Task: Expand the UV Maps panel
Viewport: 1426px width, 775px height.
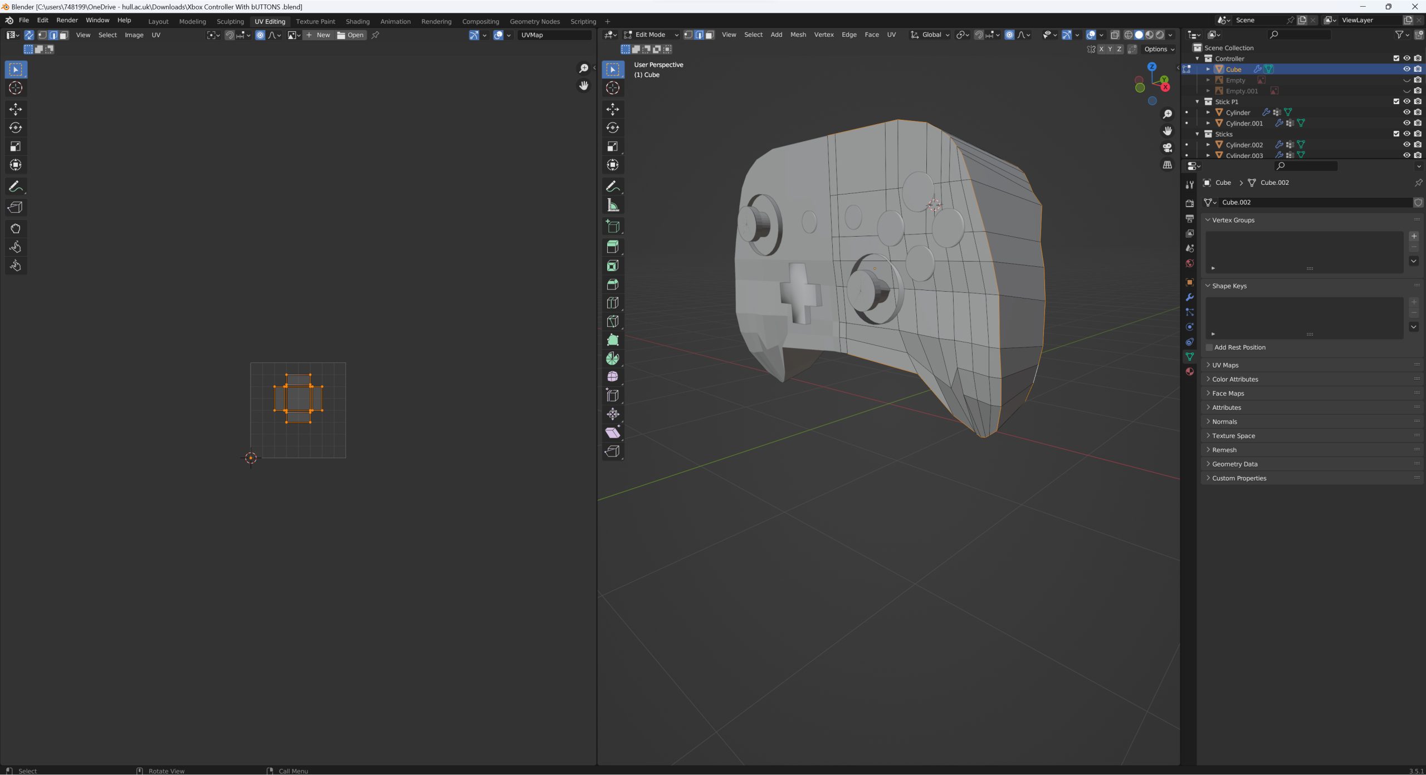Action: click(1225, 365)
